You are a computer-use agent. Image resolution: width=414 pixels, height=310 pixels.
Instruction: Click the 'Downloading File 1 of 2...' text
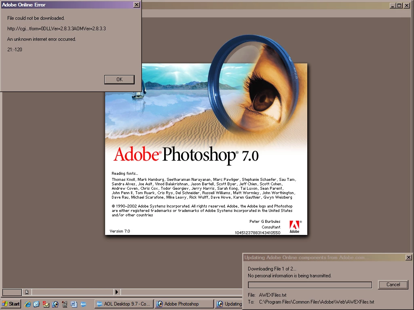pyautogui.click(x=272, y=269)
